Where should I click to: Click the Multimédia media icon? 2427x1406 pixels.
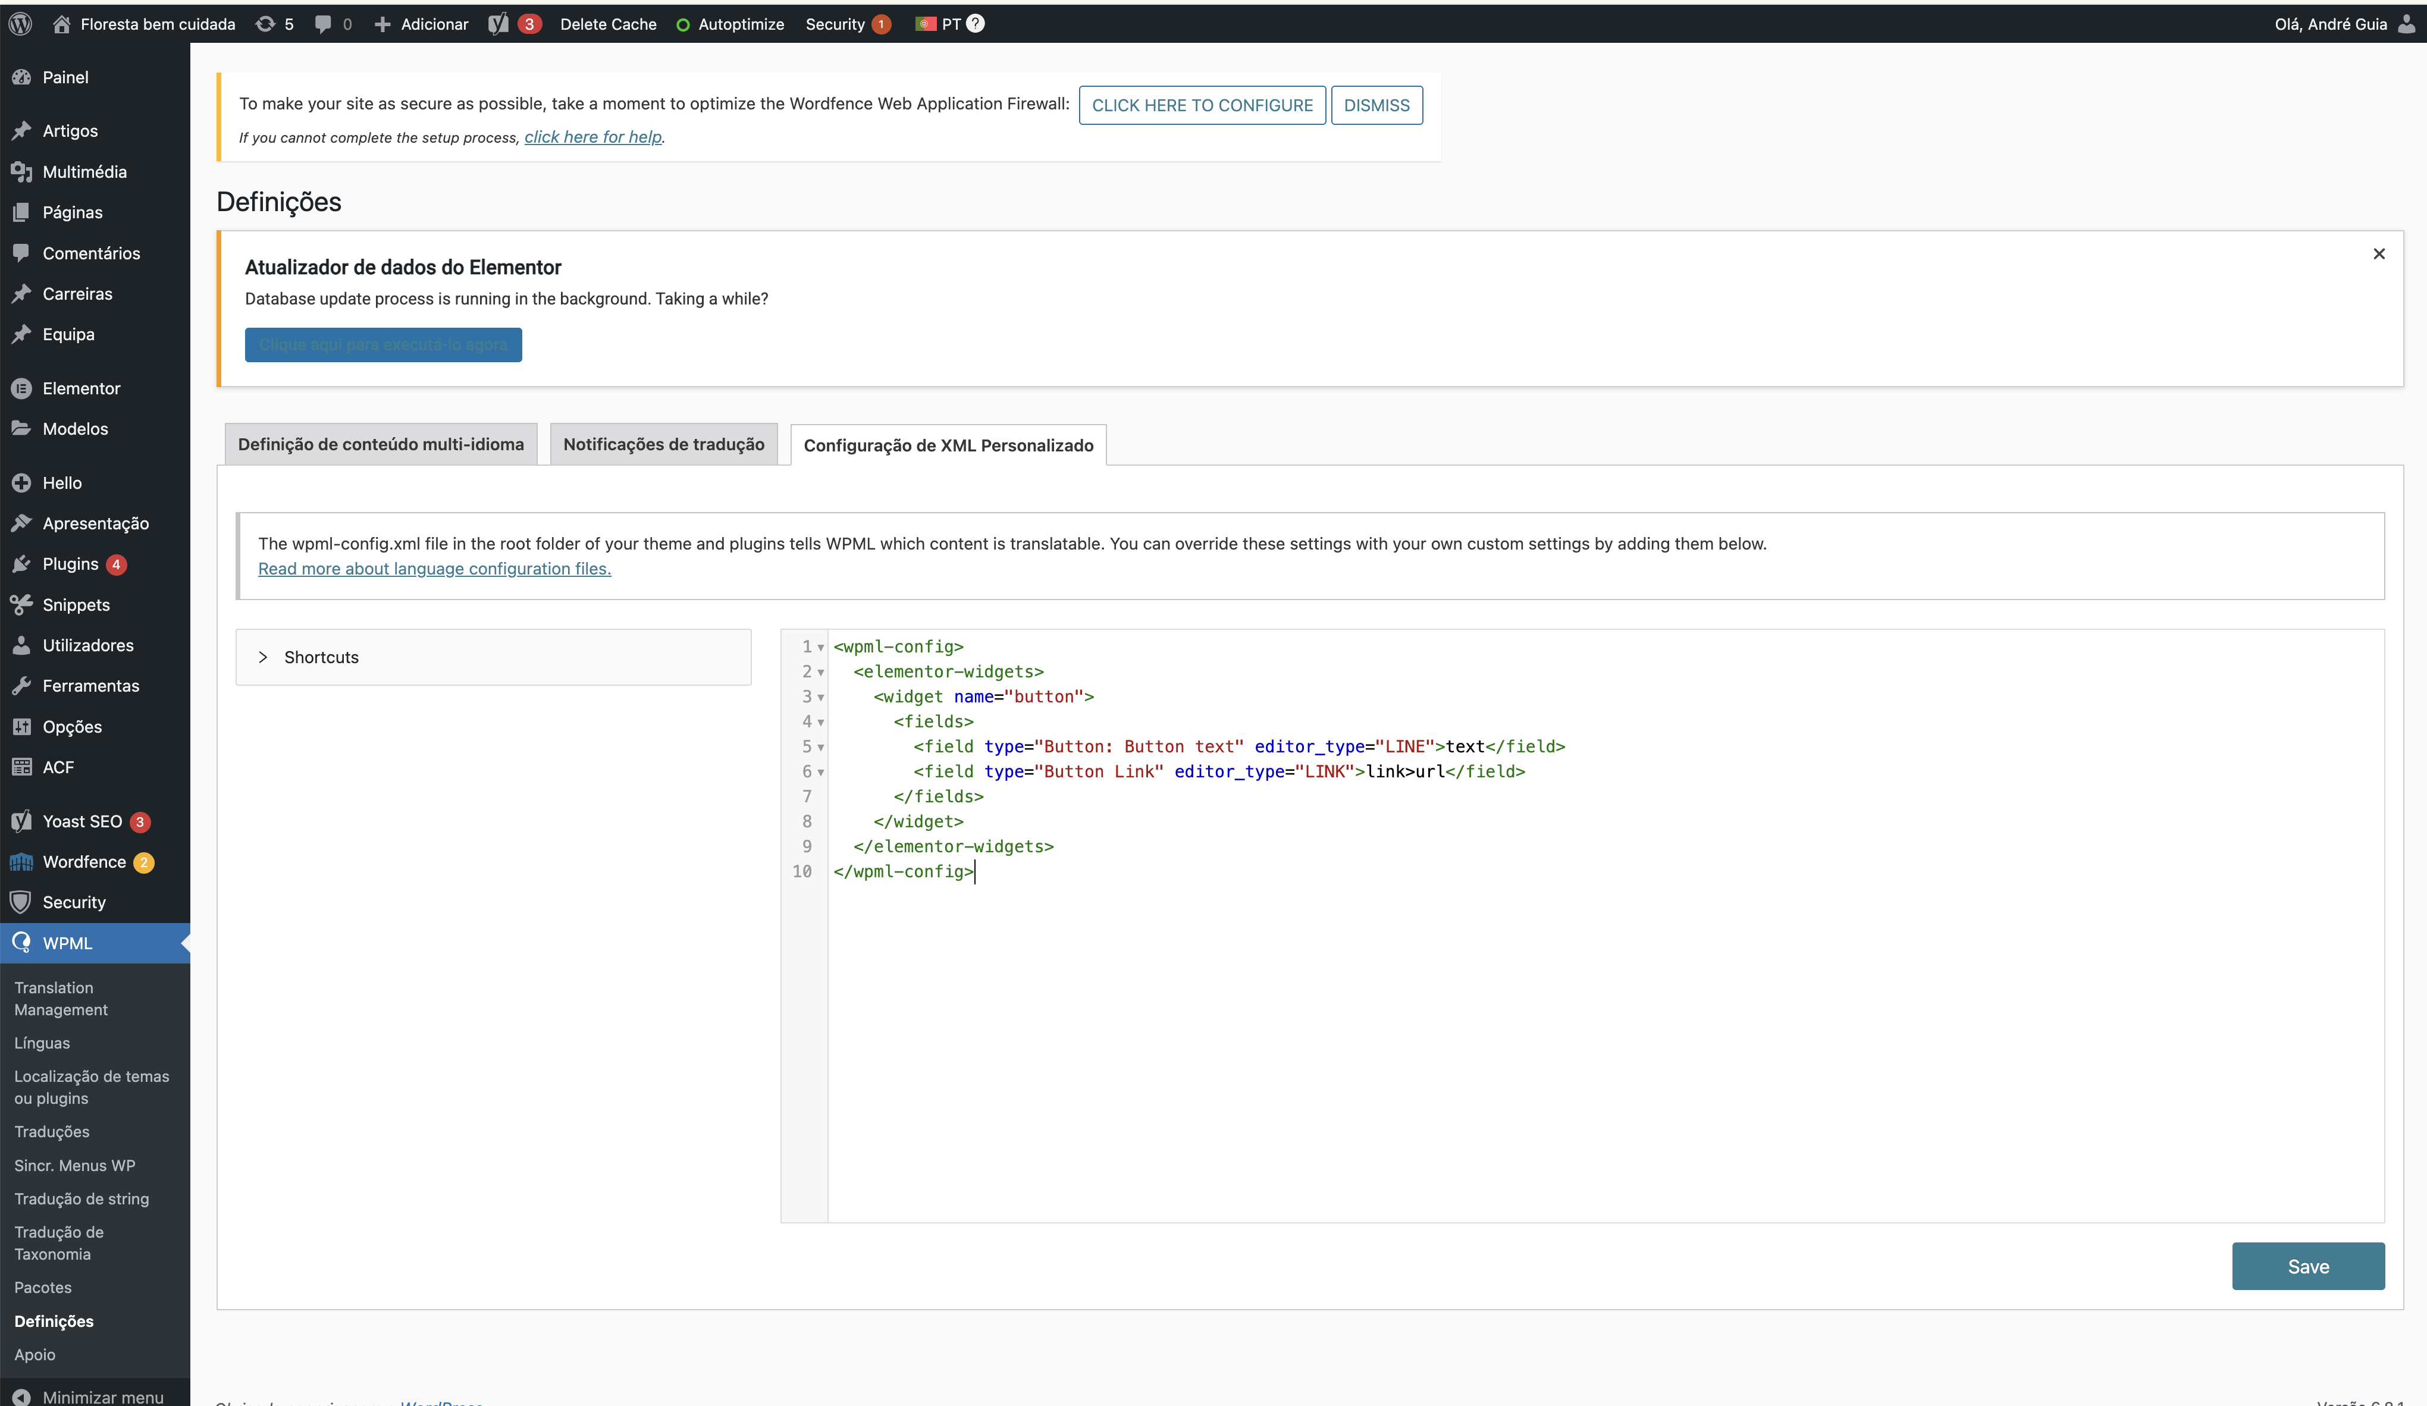21,171
